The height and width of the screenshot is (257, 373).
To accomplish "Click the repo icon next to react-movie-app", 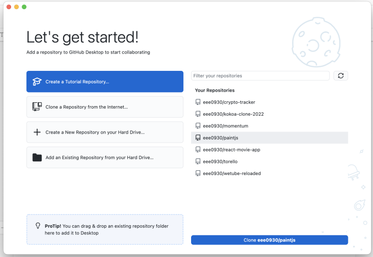I will (x=198, y=149).
